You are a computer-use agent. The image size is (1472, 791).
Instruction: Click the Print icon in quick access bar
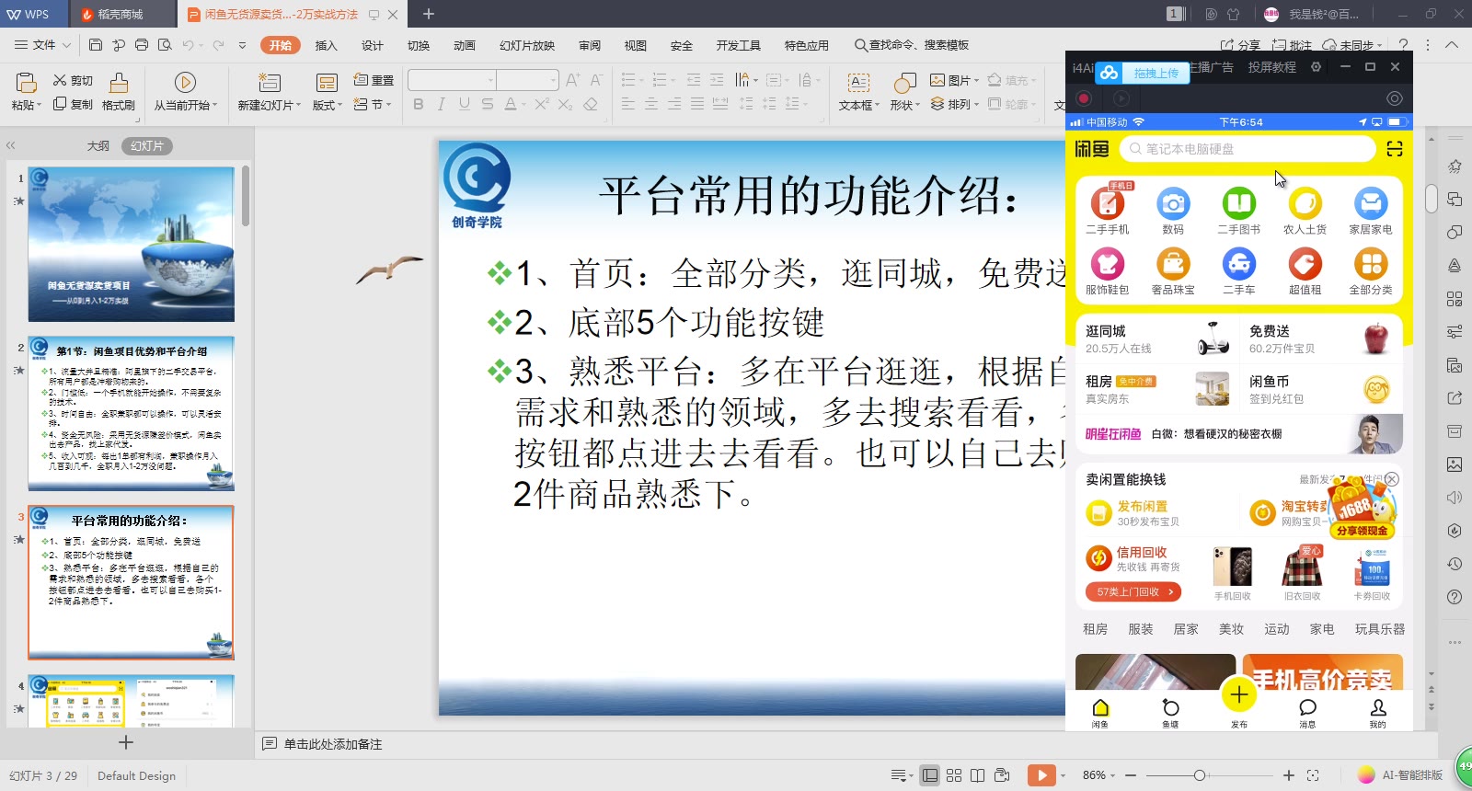coord(142,44)
